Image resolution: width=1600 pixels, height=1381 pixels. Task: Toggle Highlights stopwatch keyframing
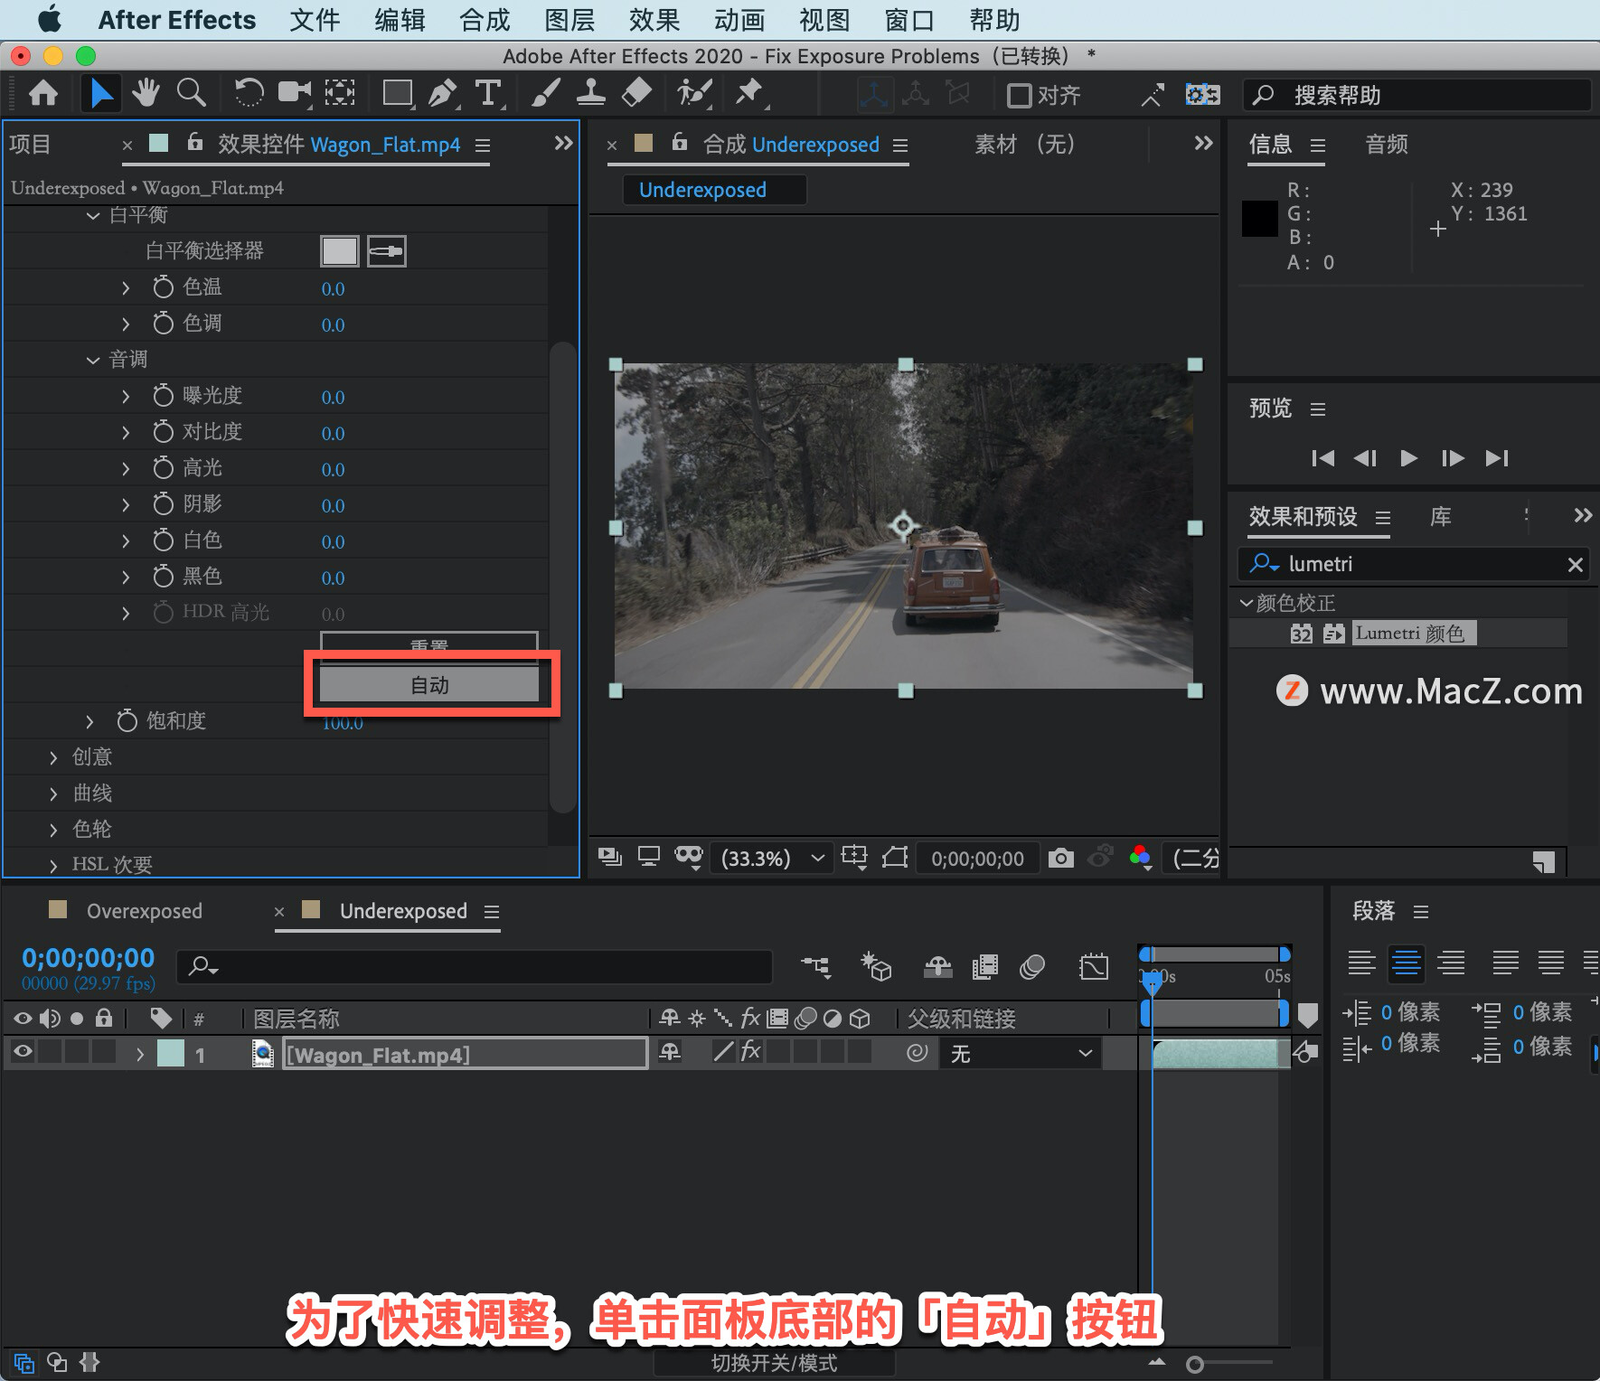pos(163,468)
